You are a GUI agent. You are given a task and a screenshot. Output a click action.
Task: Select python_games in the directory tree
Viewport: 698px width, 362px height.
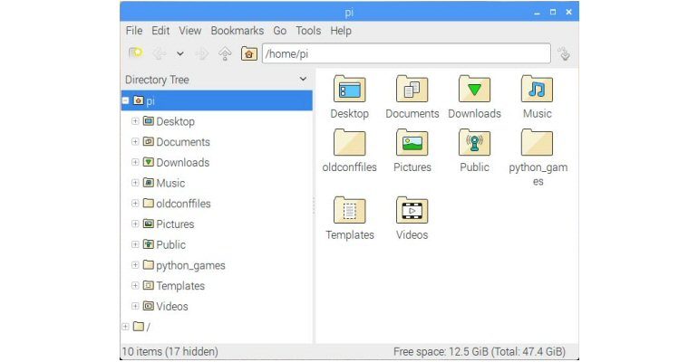190,265
